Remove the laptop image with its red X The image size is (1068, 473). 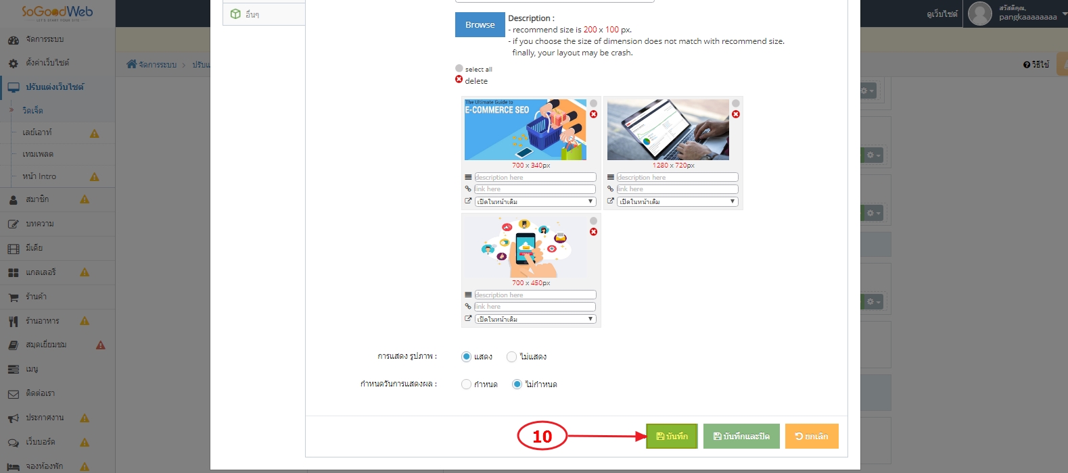(x=736, y=114)
